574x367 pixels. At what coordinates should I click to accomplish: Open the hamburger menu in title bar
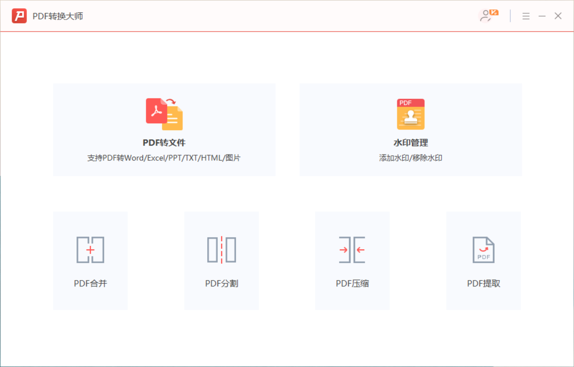(x=526, y=16)
